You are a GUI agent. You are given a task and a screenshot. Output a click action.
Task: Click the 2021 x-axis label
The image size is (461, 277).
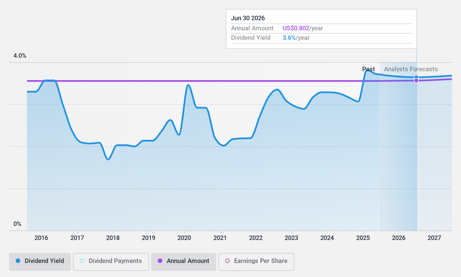click(220, 238)
